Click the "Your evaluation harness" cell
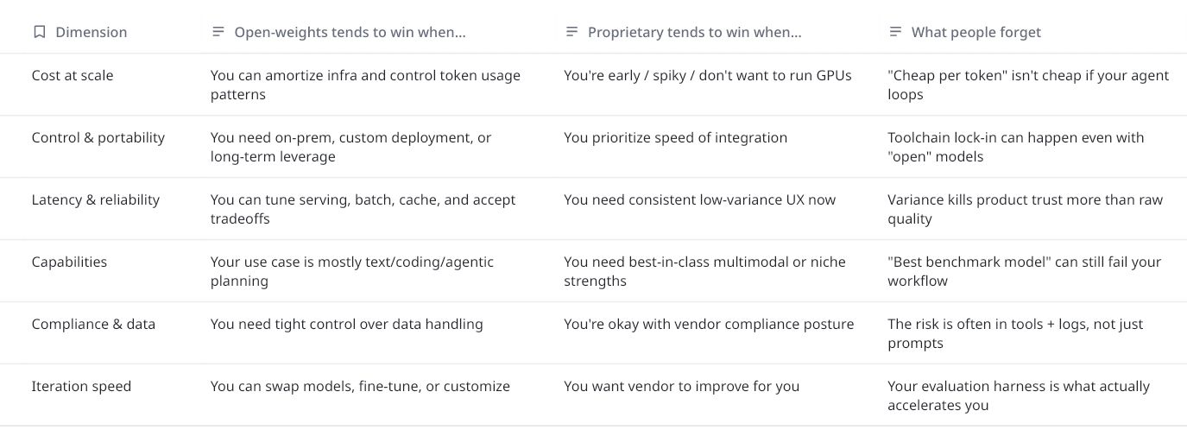 (1018, 395)
